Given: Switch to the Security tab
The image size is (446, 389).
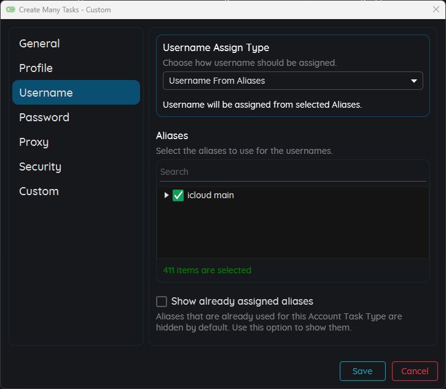Looking at the screenshot, I should (40, 167).
